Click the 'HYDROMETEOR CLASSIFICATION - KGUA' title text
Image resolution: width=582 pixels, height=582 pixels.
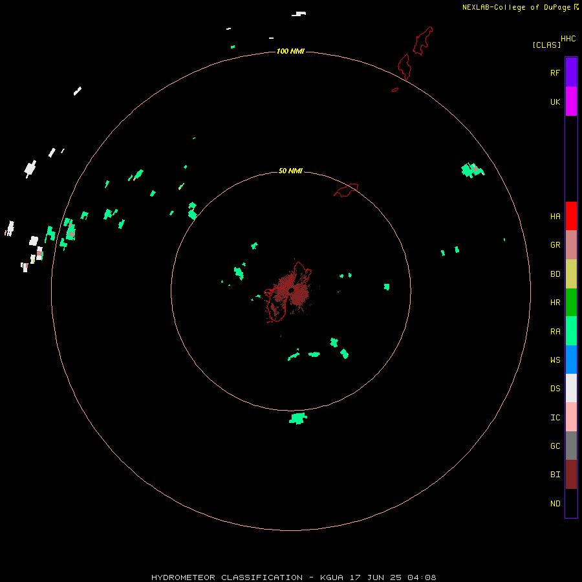tap(247, 577)
